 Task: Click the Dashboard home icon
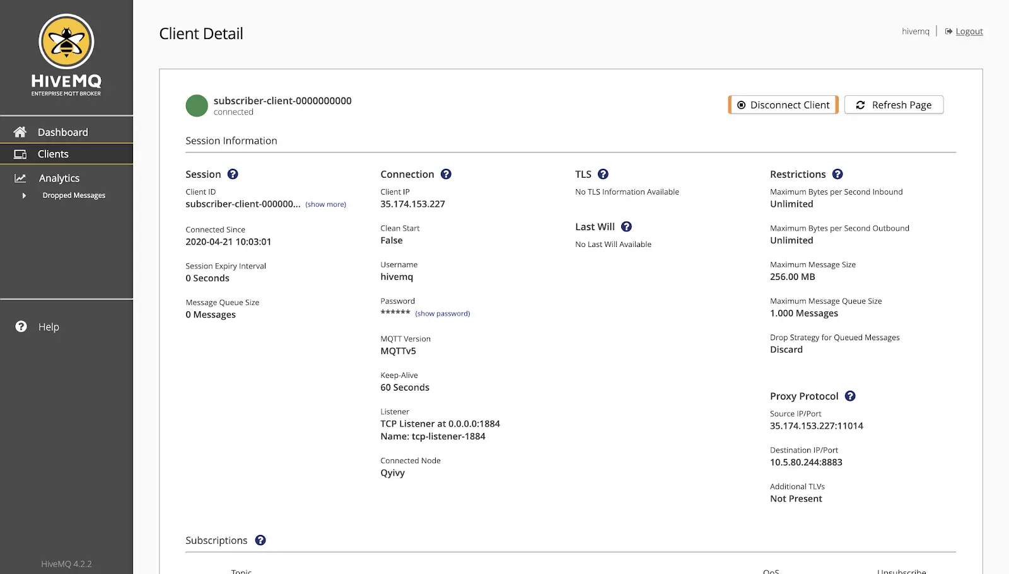pos(20,132)
